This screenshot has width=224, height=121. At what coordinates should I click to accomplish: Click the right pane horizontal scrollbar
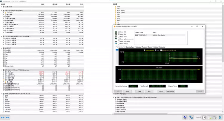click(x=141, y=114)
